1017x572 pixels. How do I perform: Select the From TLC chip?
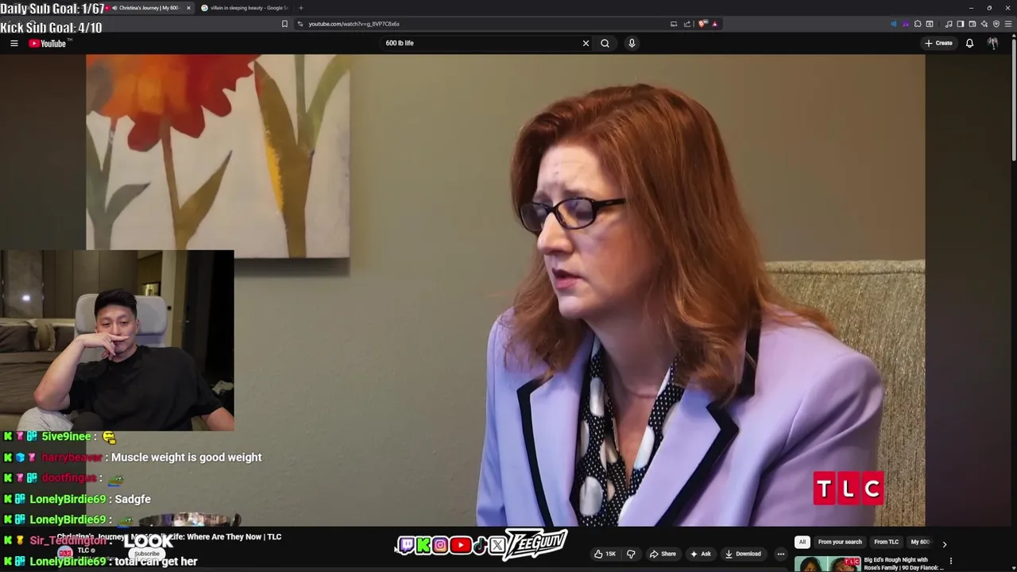click(887, 542)
